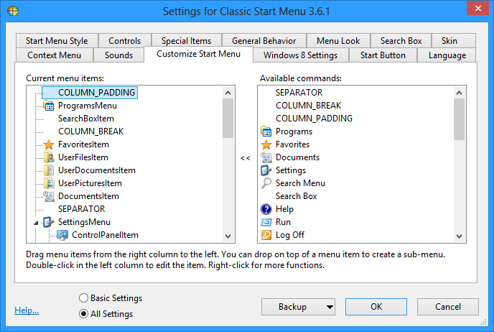Switch to the Windows 8 Settings tab

[x=300, y=55]
